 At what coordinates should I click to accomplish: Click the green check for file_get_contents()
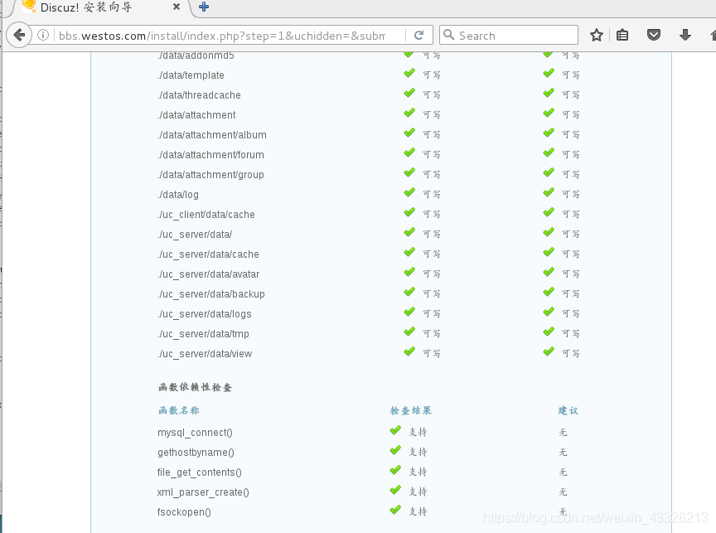pos(395,470)
